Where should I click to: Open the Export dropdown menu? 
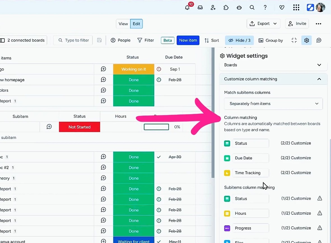point(263,24)
